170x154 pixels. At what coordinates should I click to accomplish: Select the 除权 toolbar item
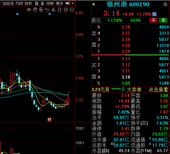pyautogui.click(x=29, y=3)
